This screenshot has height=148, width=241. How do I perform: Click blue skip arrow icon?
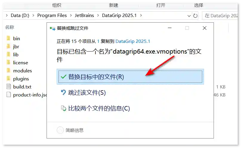[63, 92]
